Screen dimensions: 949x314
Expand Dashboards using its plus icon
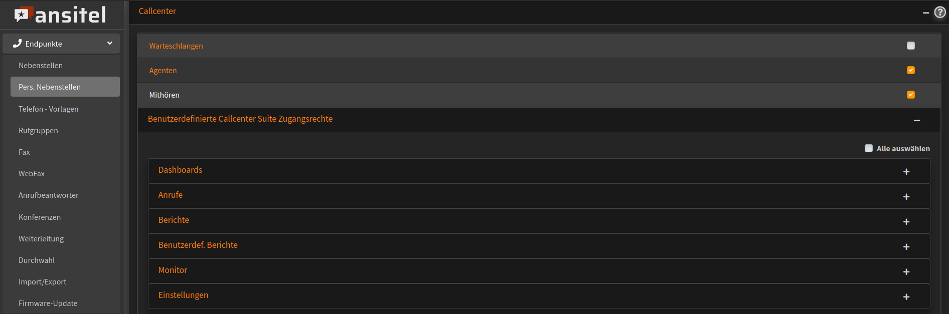(x=906, y=172)
